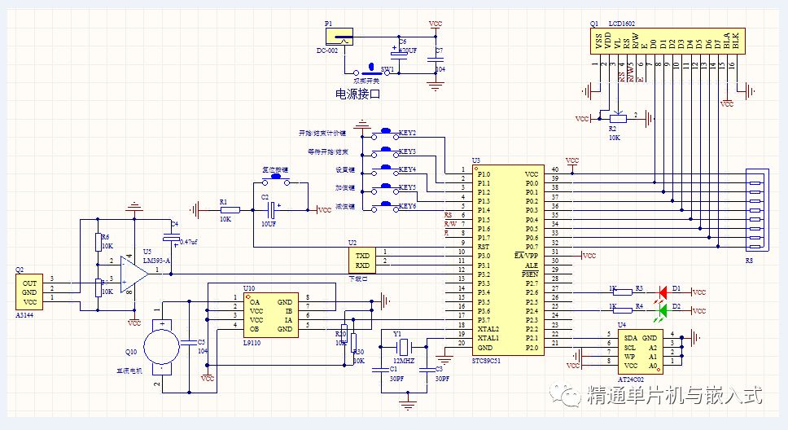Click the 'TXD' label in U2
Image resolution: width=788 pixels, height=430 pixels.
click(362, 256)
